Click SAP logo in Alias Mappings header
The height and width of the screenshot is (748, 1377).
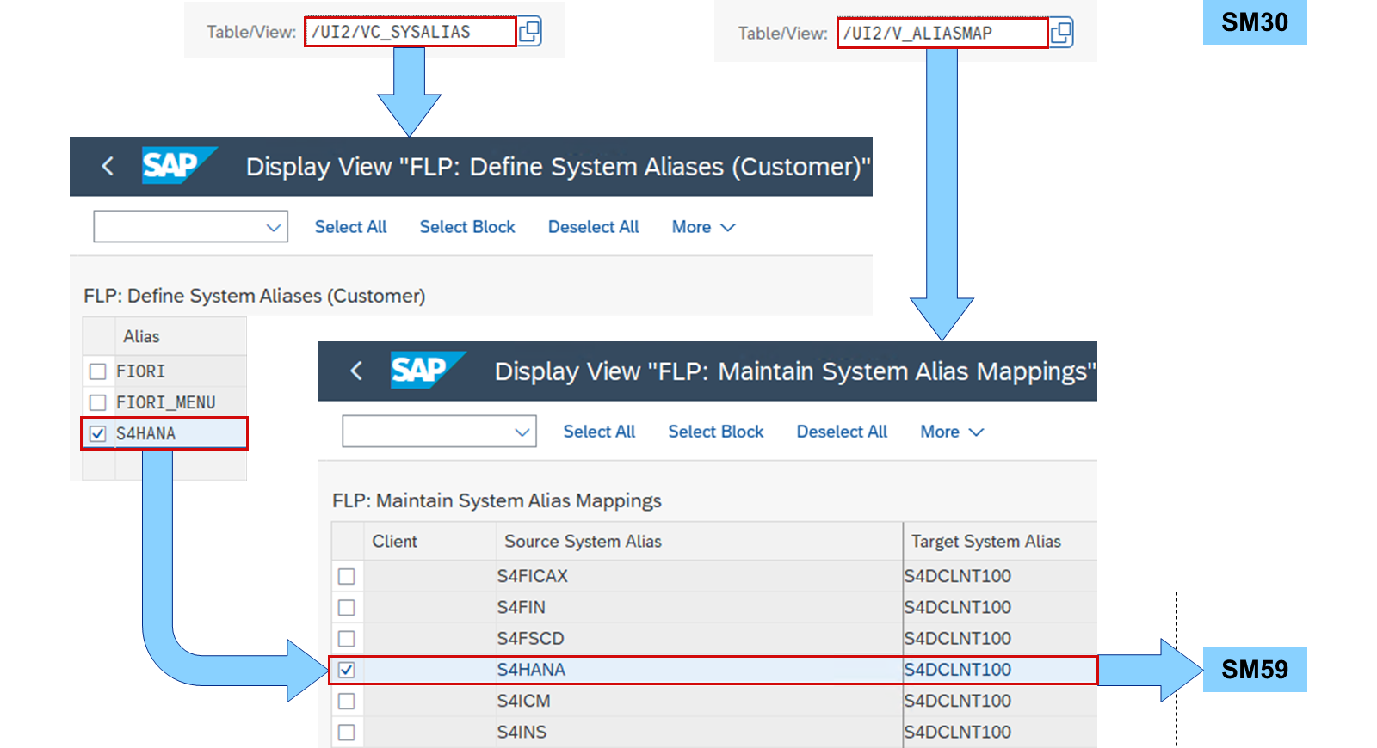coord(428,371)
